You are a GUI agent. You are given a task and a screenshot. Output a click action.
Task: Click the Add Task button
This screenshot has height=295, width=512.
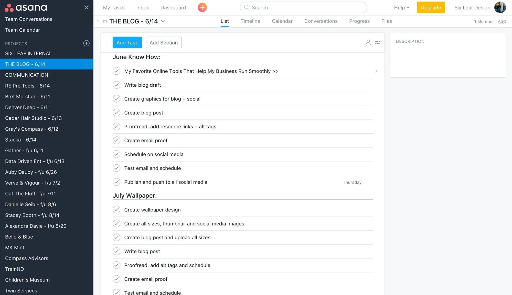pyautogui.click(x=127, y=42)
